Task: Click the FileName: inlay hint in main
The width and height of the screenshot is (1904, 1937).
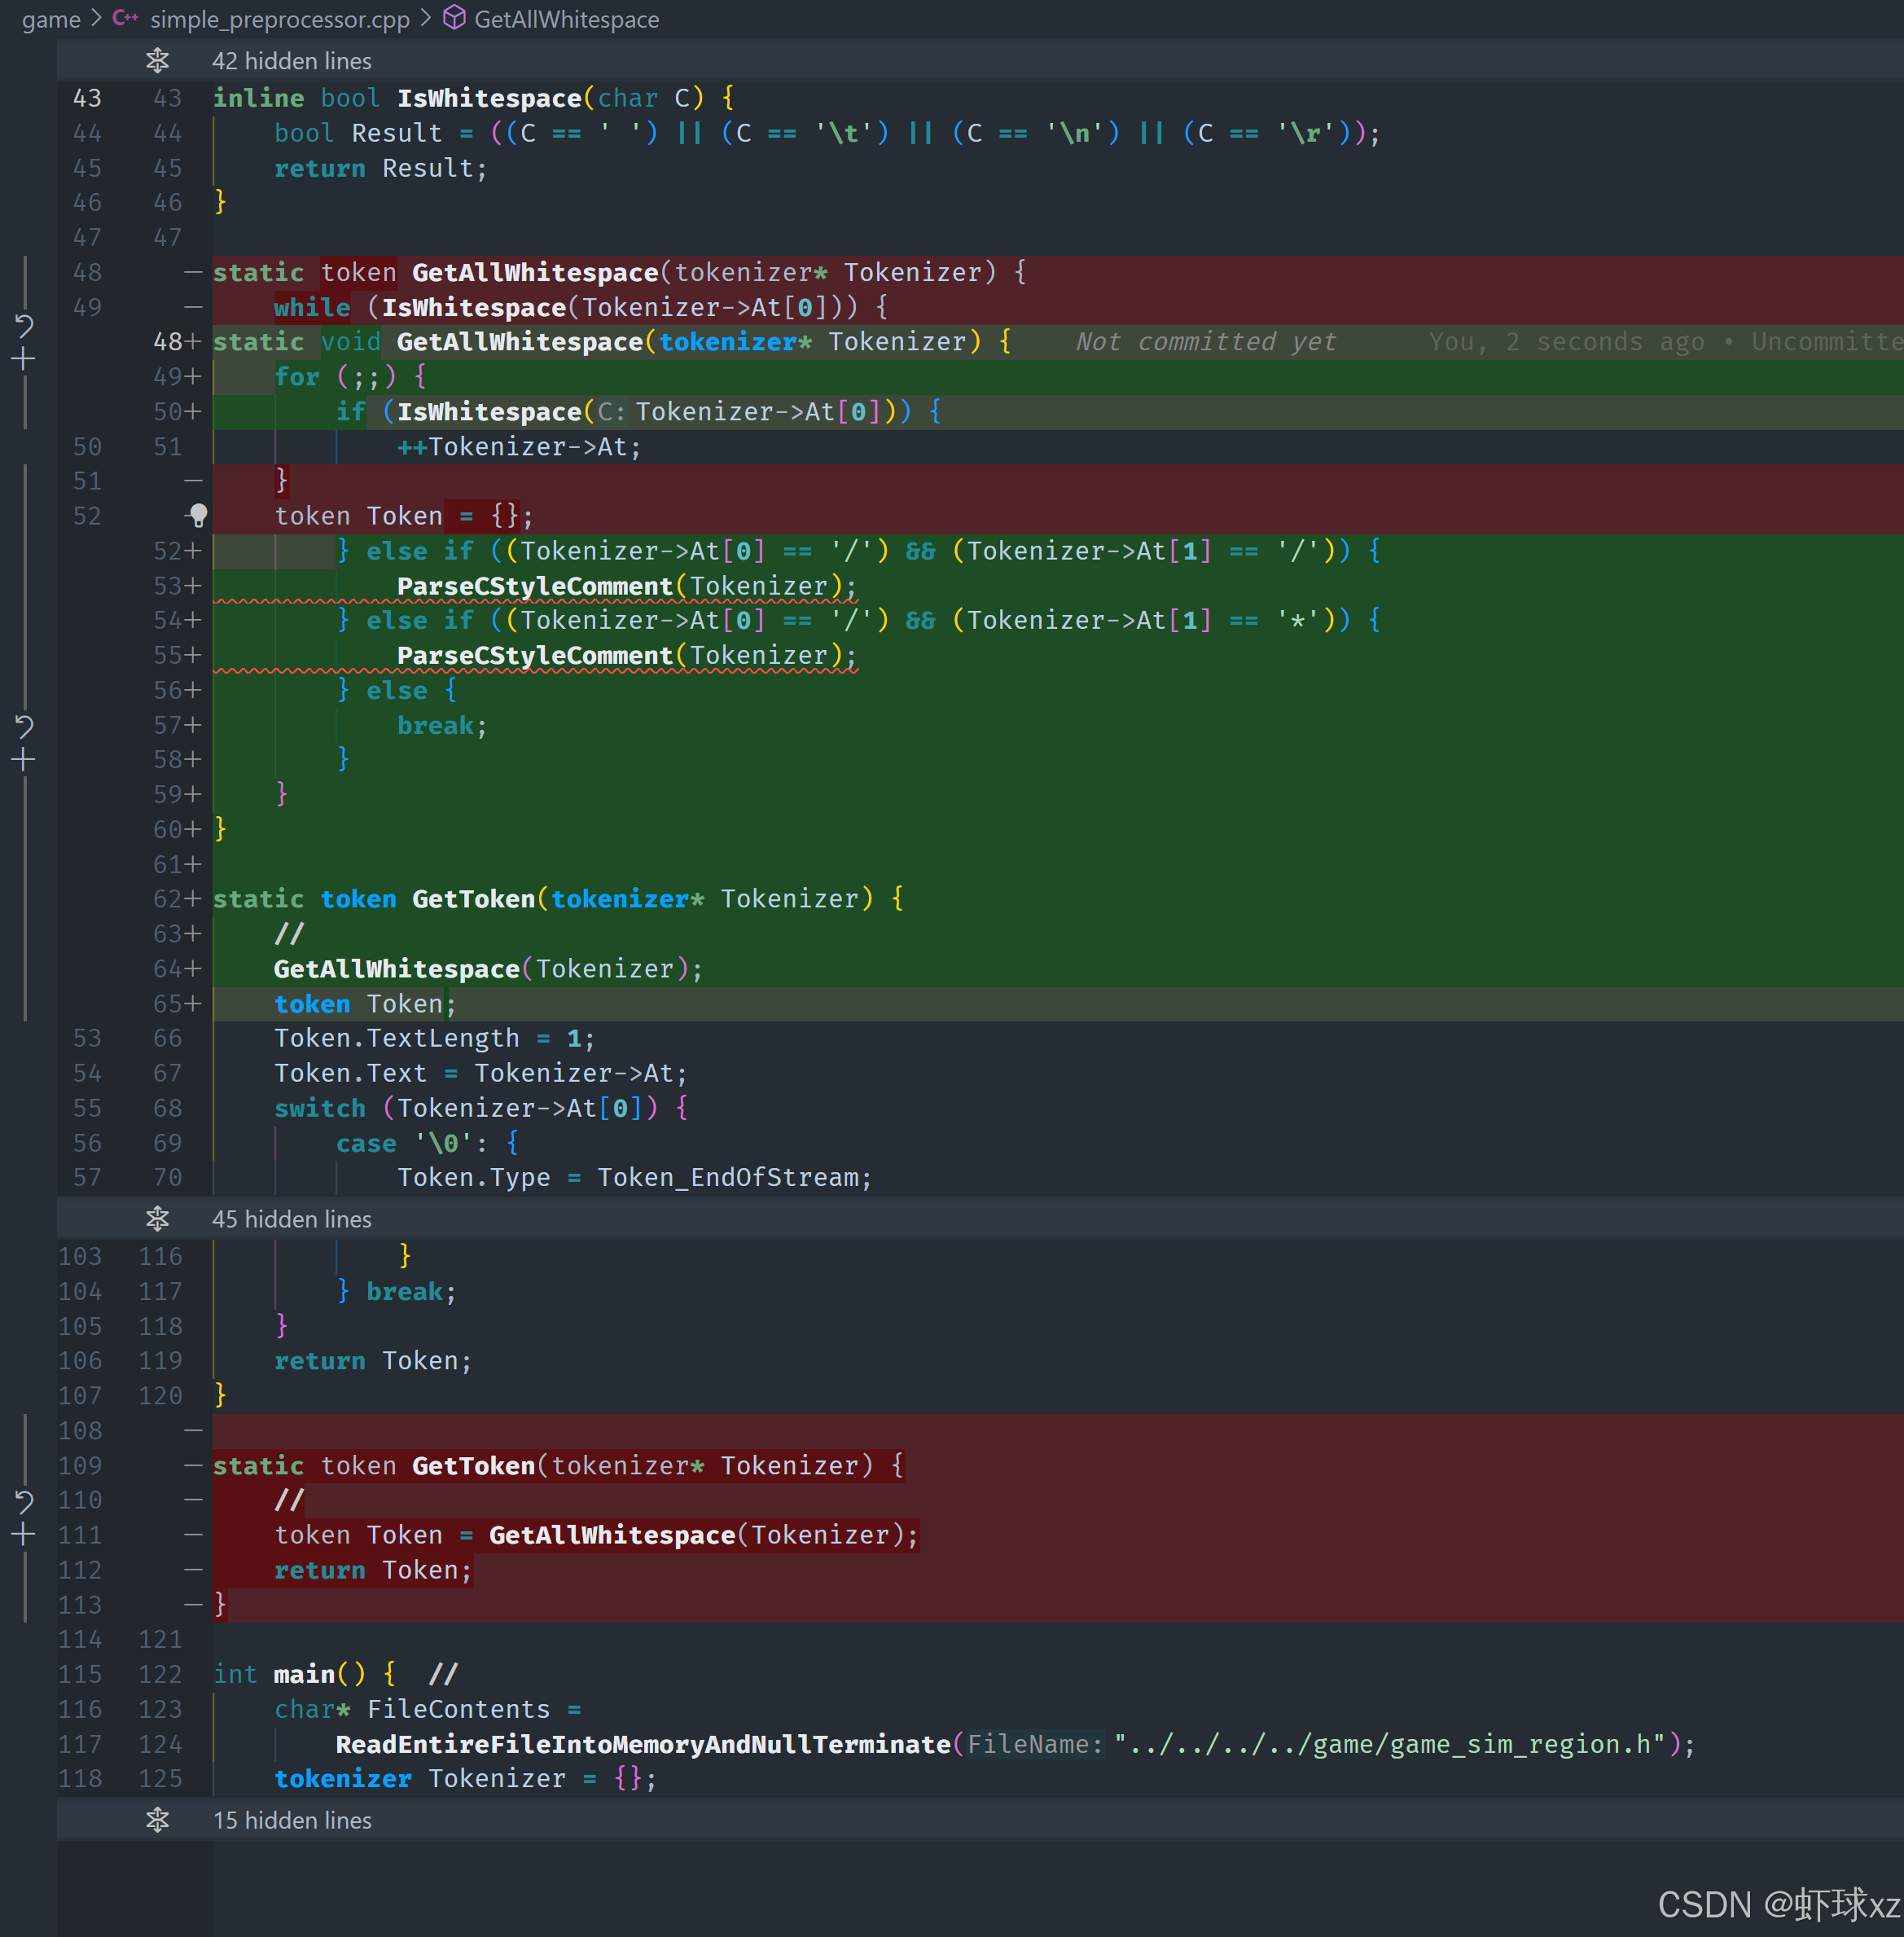Action: pos(1034,1744)
